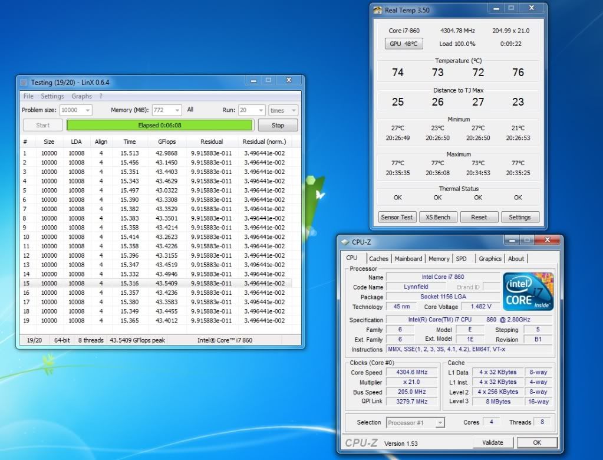Click the Intel Core i7 logo in CPU-Z
Image resolution: width=603 pixels, height=460 pixels.
[528, 291]
